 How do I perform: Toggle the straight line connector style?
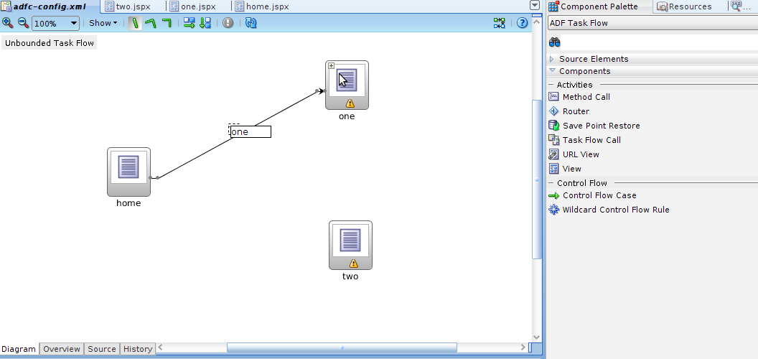[134, 23]
